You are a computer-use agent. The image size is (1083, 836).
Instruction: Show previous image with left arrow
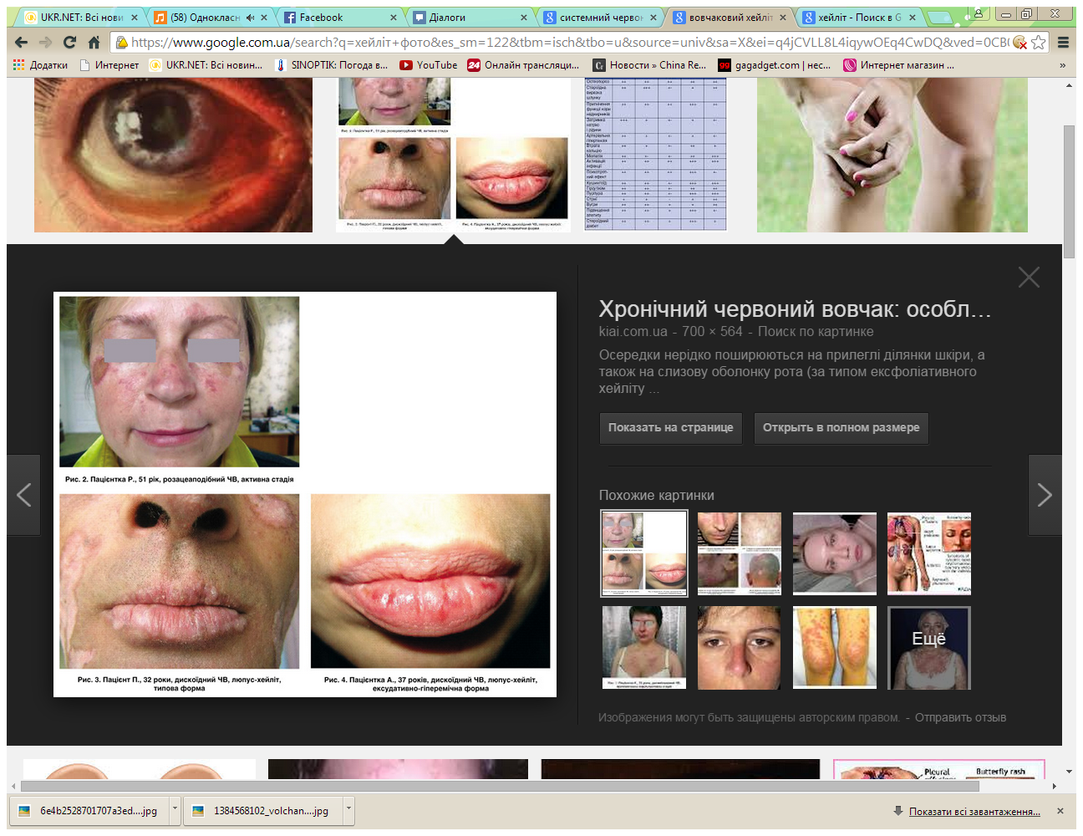[23, 495]
